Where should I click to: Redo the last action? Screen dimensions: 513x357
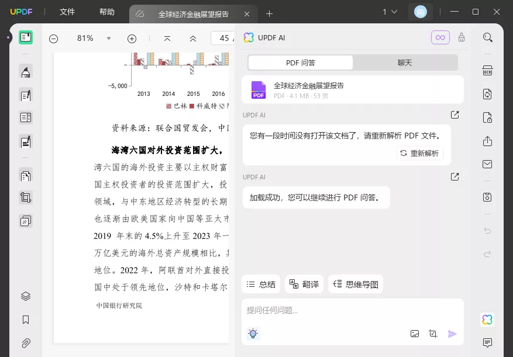pyautogui.click(x=487, y=254)
